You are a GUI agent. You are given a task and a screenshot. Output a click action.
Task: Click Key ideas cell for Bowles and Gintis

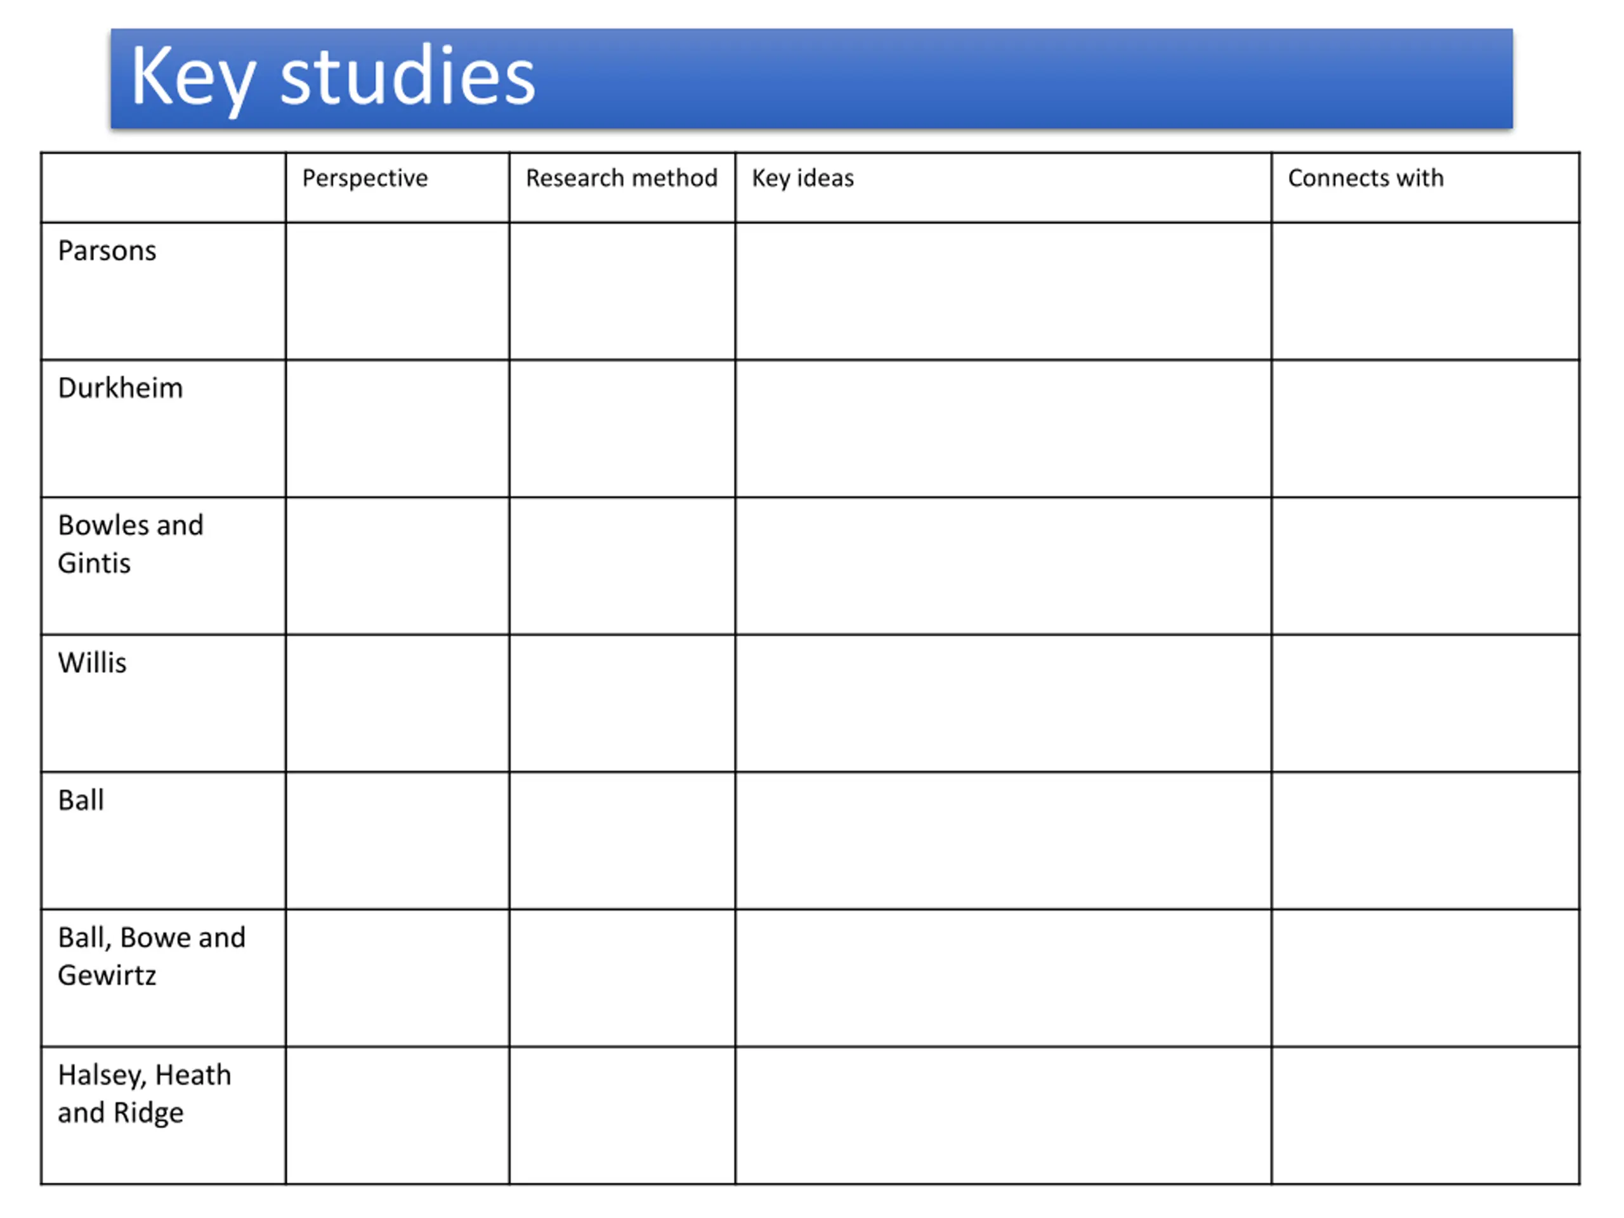click(x=1003, y=565)
